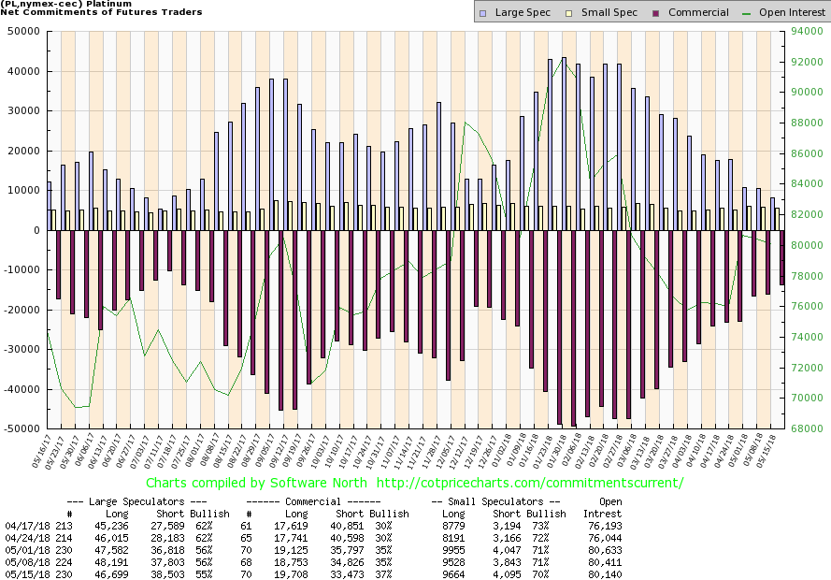The width and height of the screenshot is (831, 580).
Task: Click the Small Speculators table header
Action: coord(498,501)
